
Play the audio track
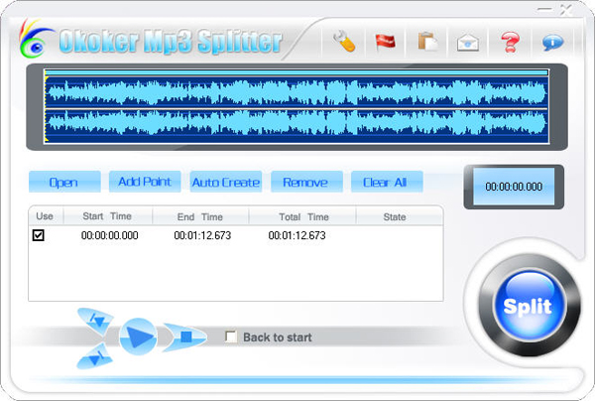tap(138, 336)
